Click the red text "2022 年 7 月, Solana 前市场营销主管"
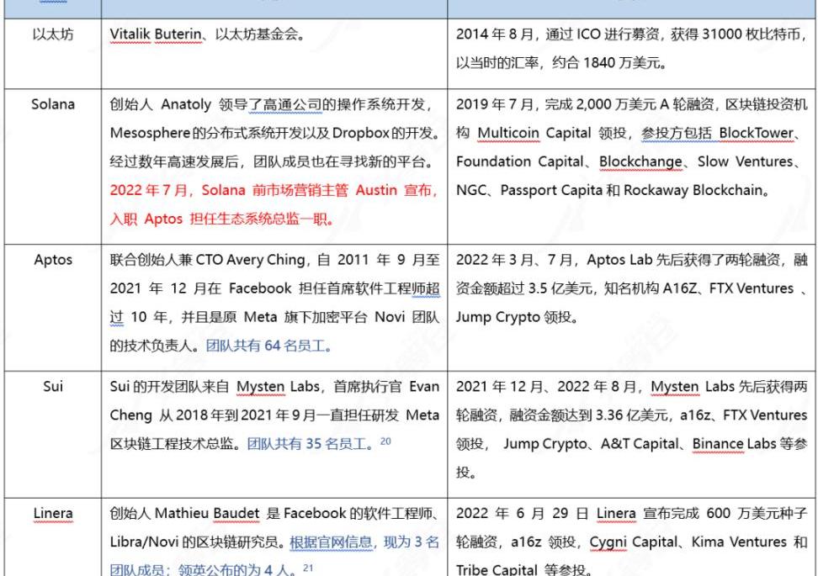 click(x=229, y=190)
